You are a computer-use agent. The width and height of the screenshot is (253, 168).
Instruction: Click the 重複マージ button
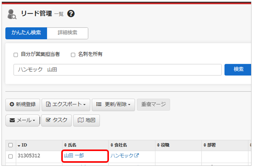click(154, 105)
